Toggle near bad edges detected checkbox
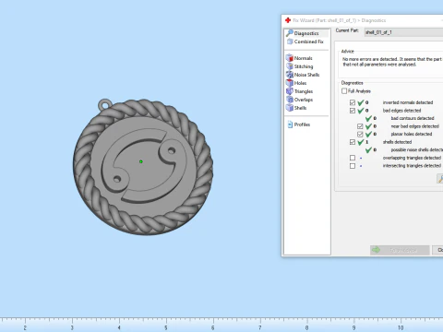This screenshot has height=332, width=443. coord(360,126)
